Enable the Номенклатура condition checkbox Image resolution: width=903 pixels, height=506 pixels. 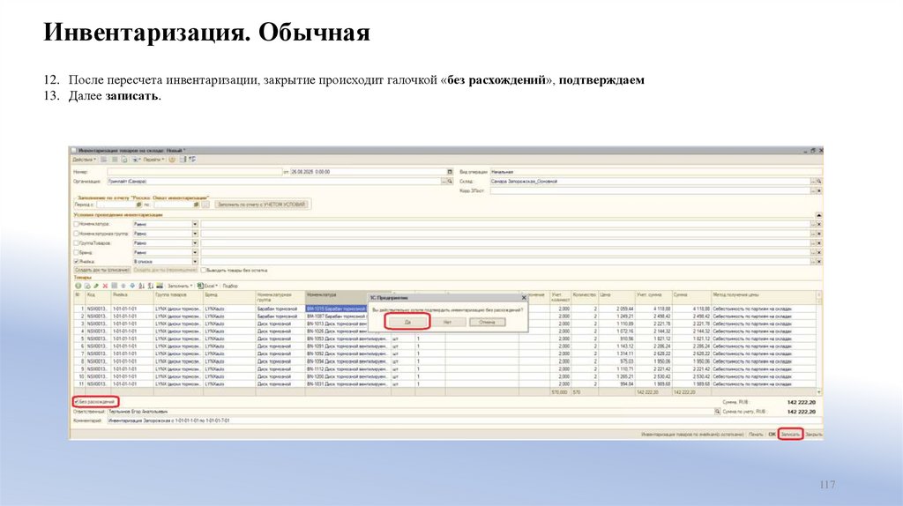(76, 224)
